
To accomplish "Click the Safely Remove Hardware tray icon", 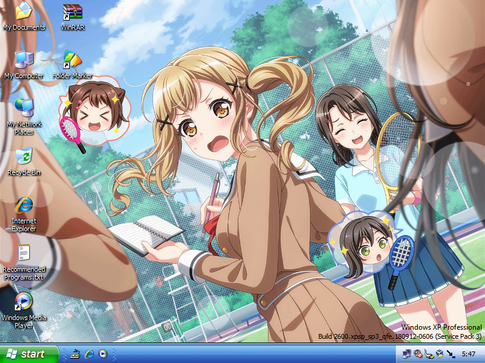I will coord(429,354).
